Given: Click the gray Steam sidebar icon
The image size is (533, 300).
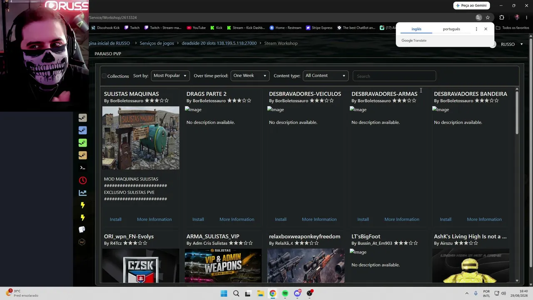Looking at the screenshot, I should click(x=82, y=118).
